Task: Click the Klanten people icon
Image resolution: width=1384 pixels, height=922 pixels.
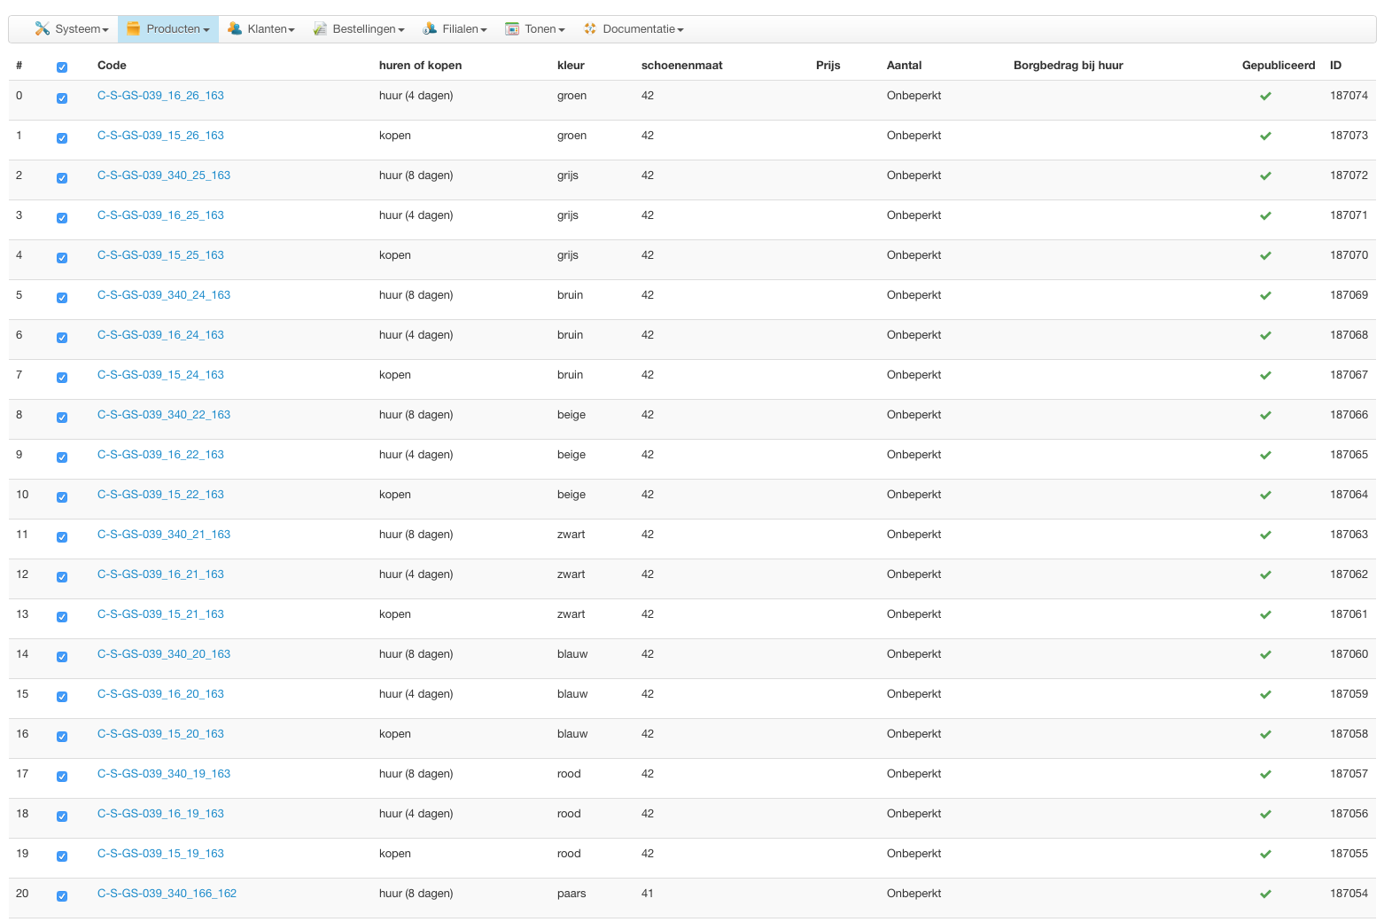Action: [x=235, y=29]
